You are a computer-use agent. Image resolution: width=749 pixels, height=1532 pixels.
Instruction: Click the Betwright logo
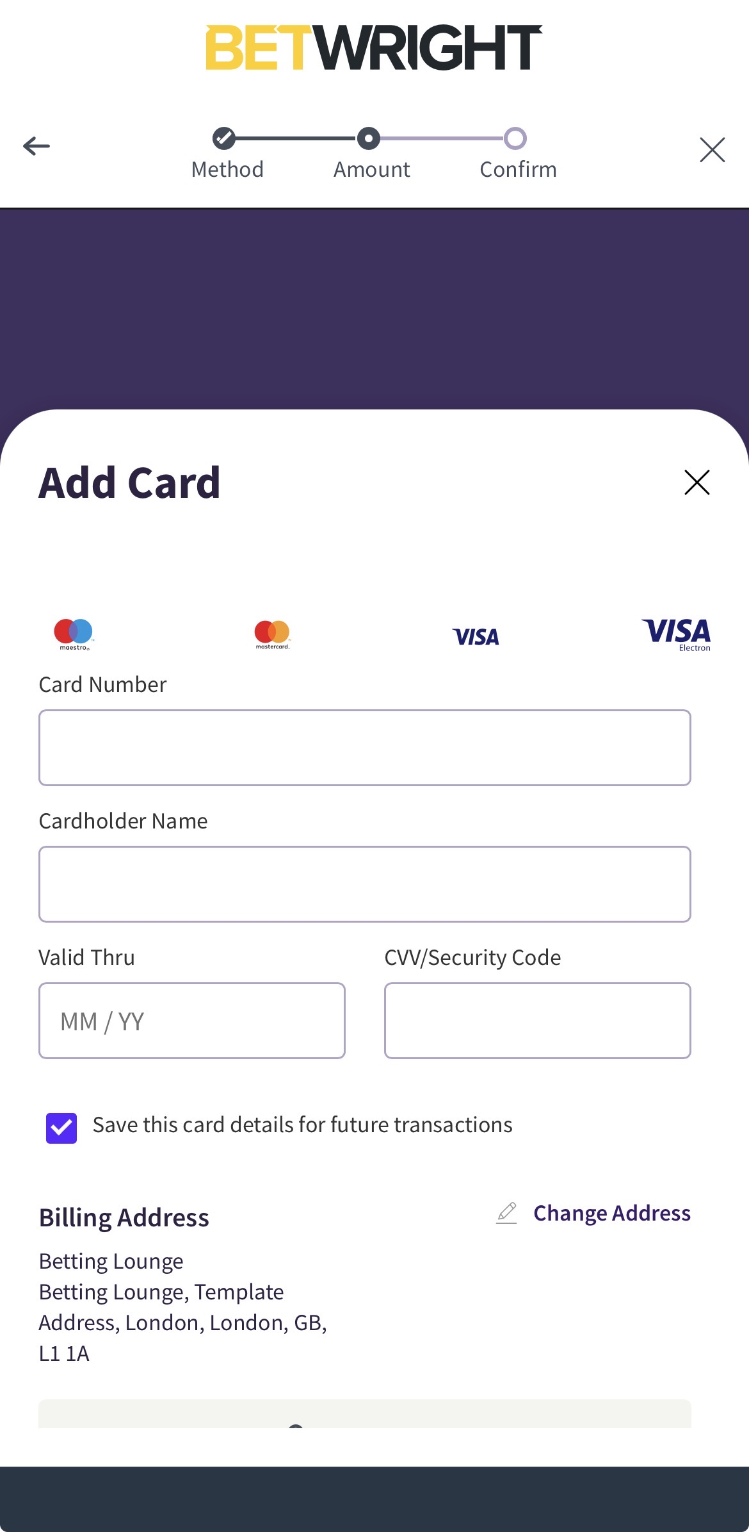coord(374,47)
